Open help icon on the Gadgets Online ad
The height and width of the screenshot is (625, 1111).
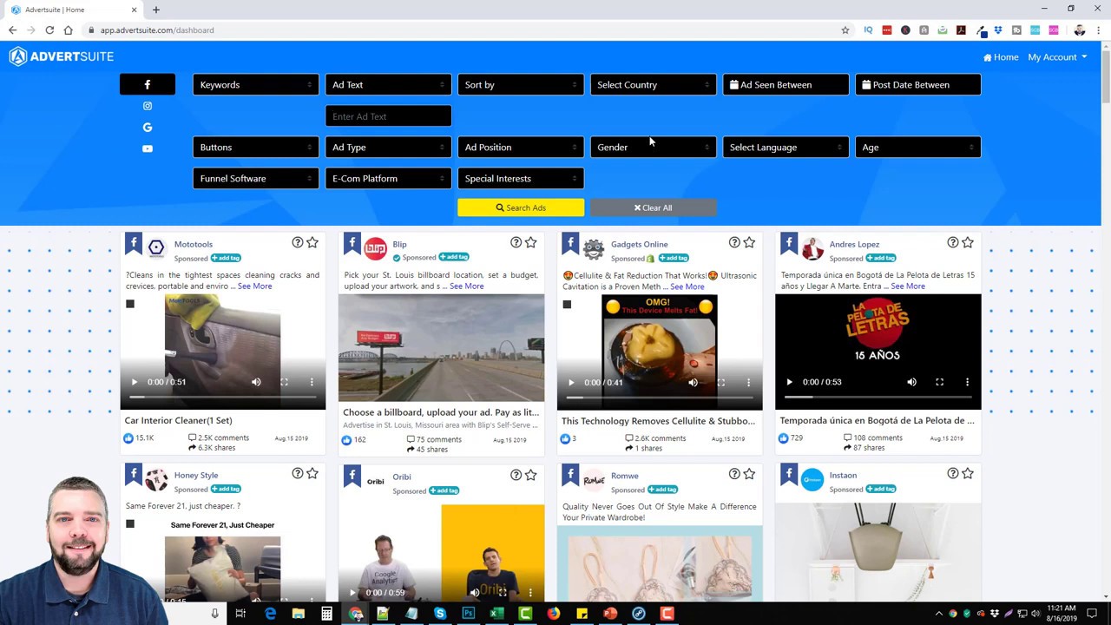coord(734,243)
